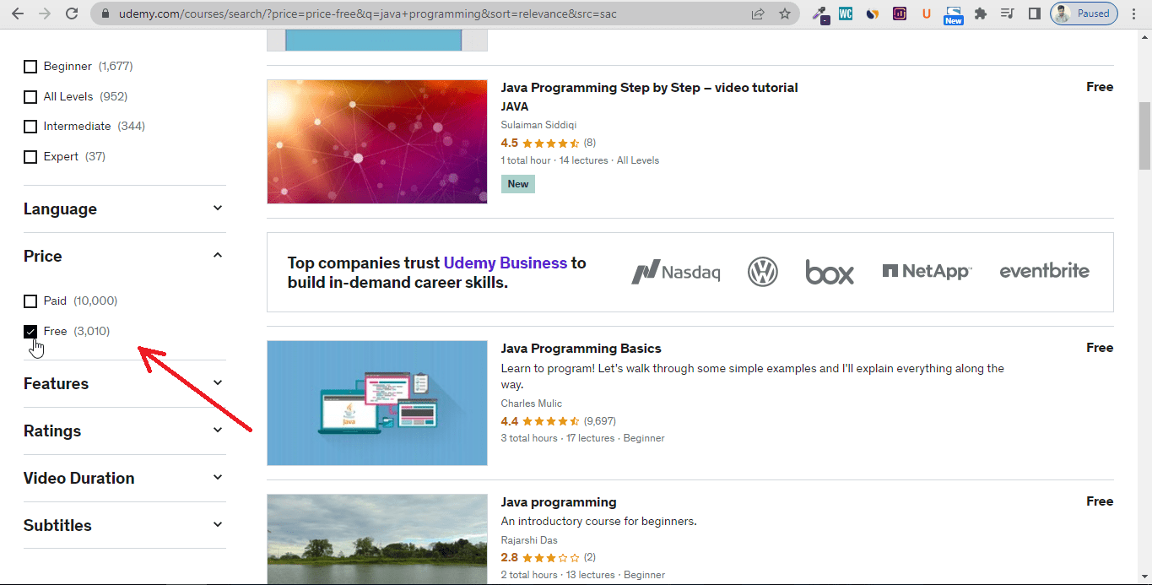Click the NetApp logo
Screen dimensions: 1152x585
[x=927, y=271]
